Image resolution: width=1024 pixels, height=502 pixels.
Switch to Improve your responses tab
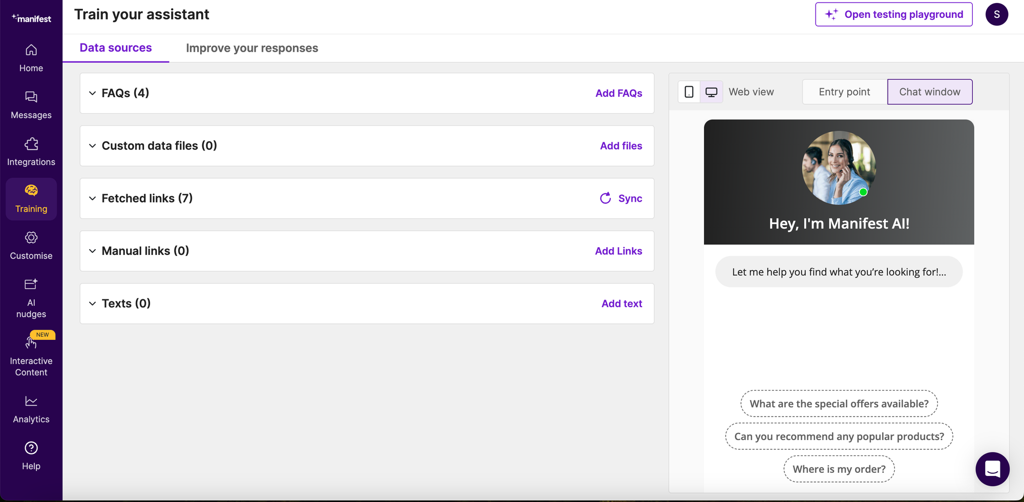pyautogui.click(x=252, y=48)
